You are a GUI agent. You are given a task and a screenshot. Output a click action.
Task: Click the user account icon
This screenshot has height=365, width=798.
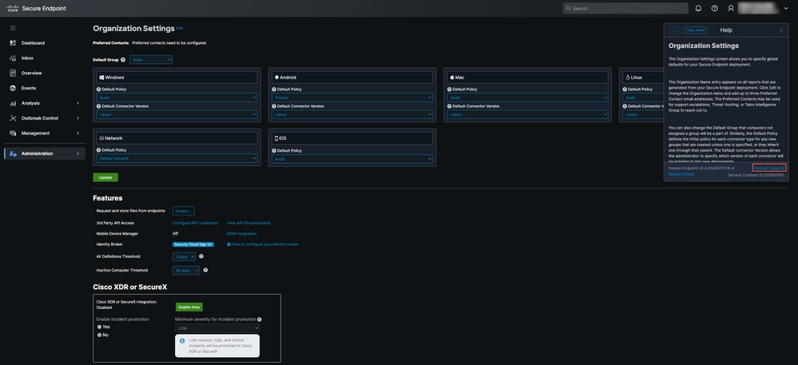(x=731, y=8)
